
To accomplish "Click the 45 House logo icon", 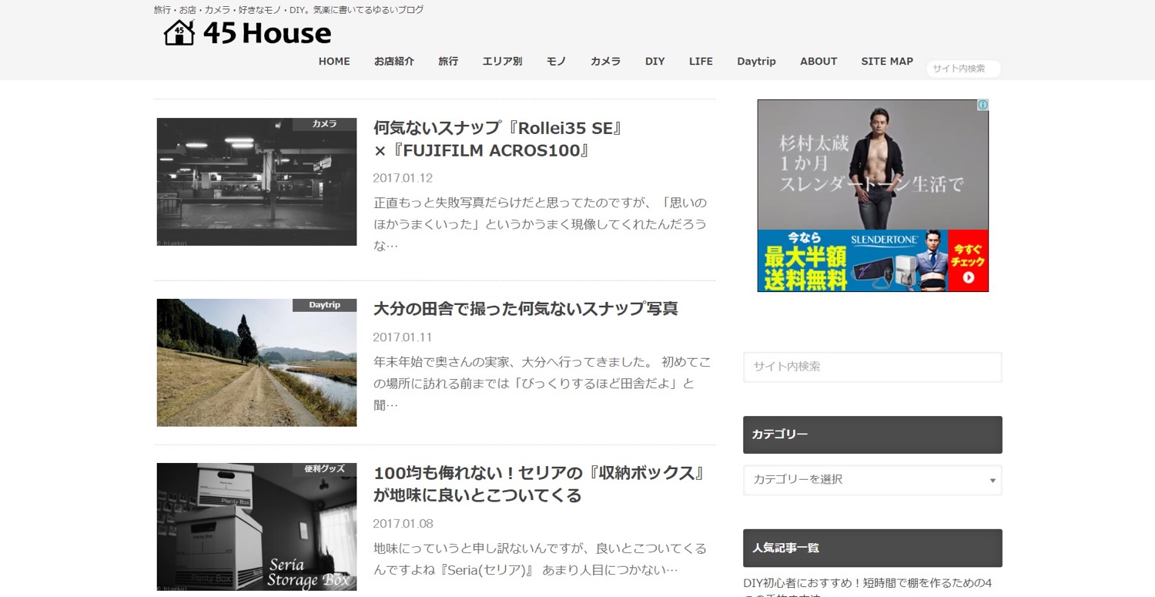I will [x=179, y=33].
